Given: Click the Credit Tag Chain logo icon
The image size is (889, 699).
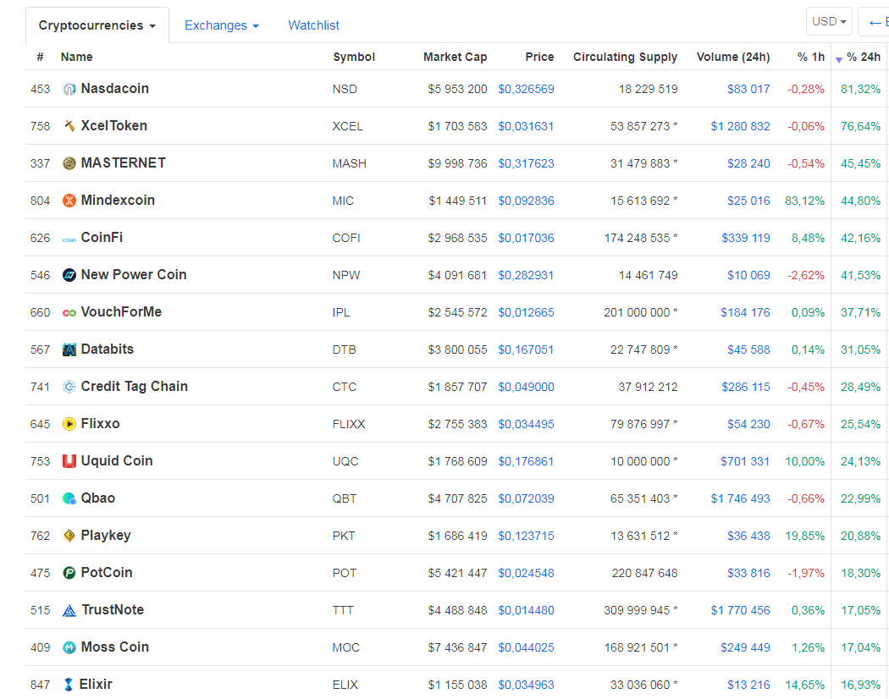Looking at the screenshot, I should [x=69, y=387].
